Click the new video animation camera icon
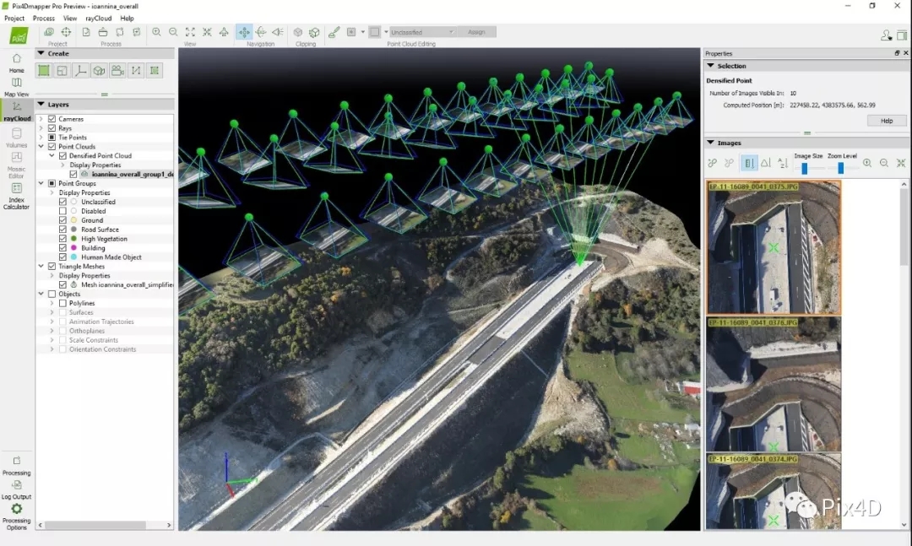 coord(117,71)
